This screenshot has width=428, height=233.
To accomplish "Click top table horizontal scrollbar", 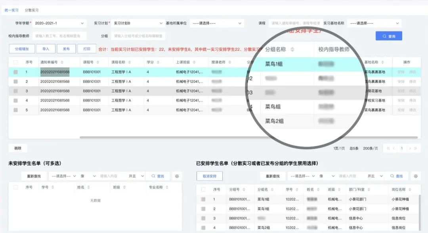I will [x=248, y=137].
